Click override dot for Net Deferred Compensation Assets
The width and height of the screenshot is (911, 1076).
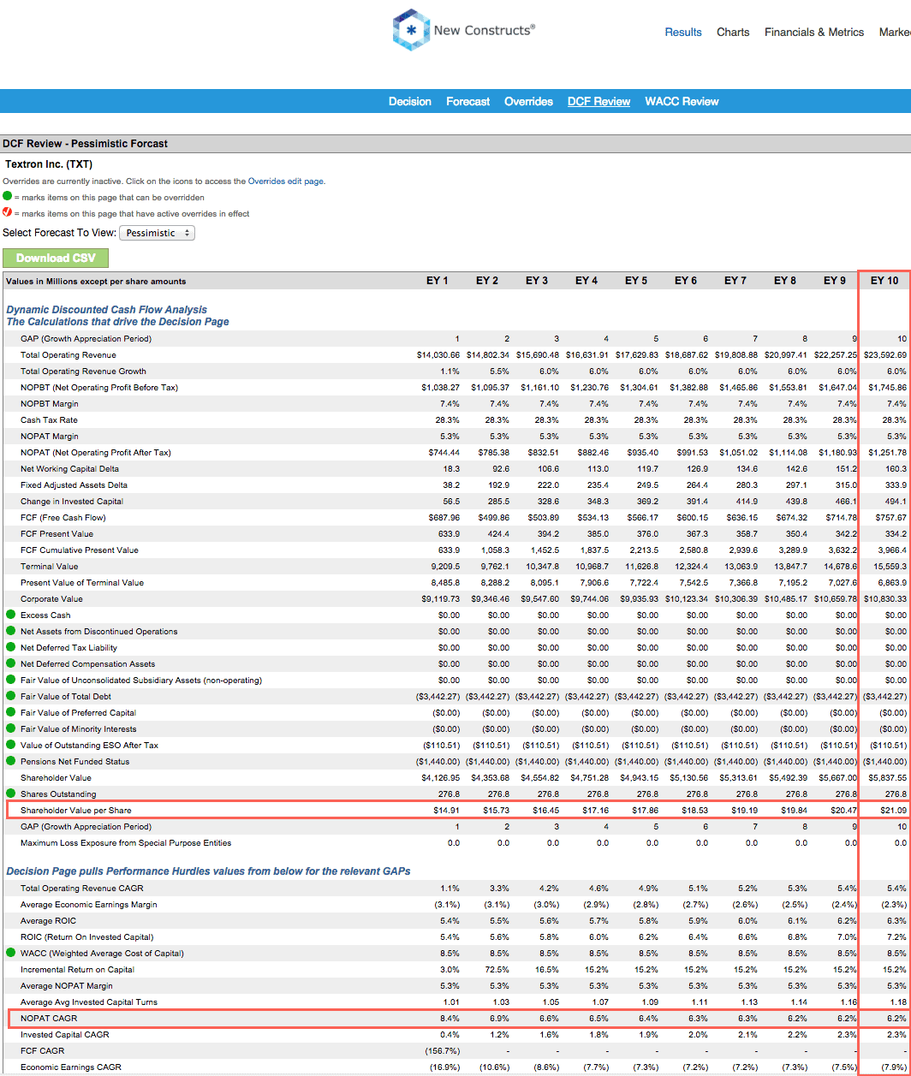(10, 663)
